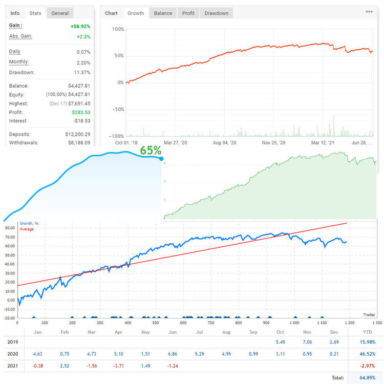Switch to the Stats tab
Screen dimensions: 384x384
[x=35, y=13]
